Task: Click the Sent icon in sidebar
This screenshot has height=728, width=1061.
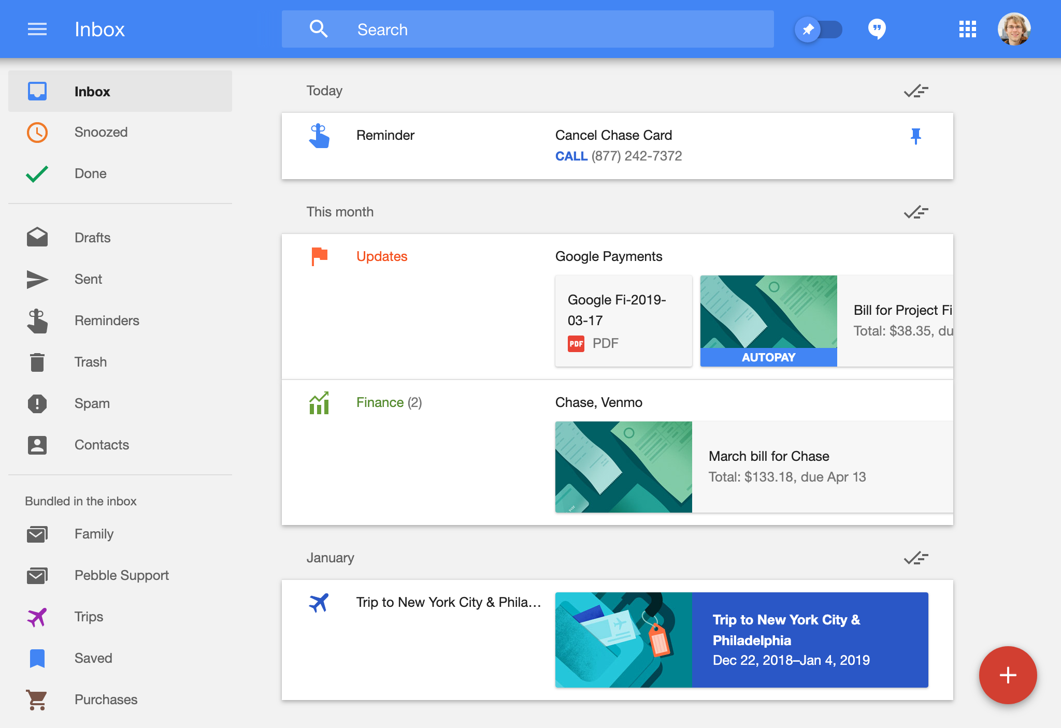Action: pyautogui.click(x=37, y=278)
